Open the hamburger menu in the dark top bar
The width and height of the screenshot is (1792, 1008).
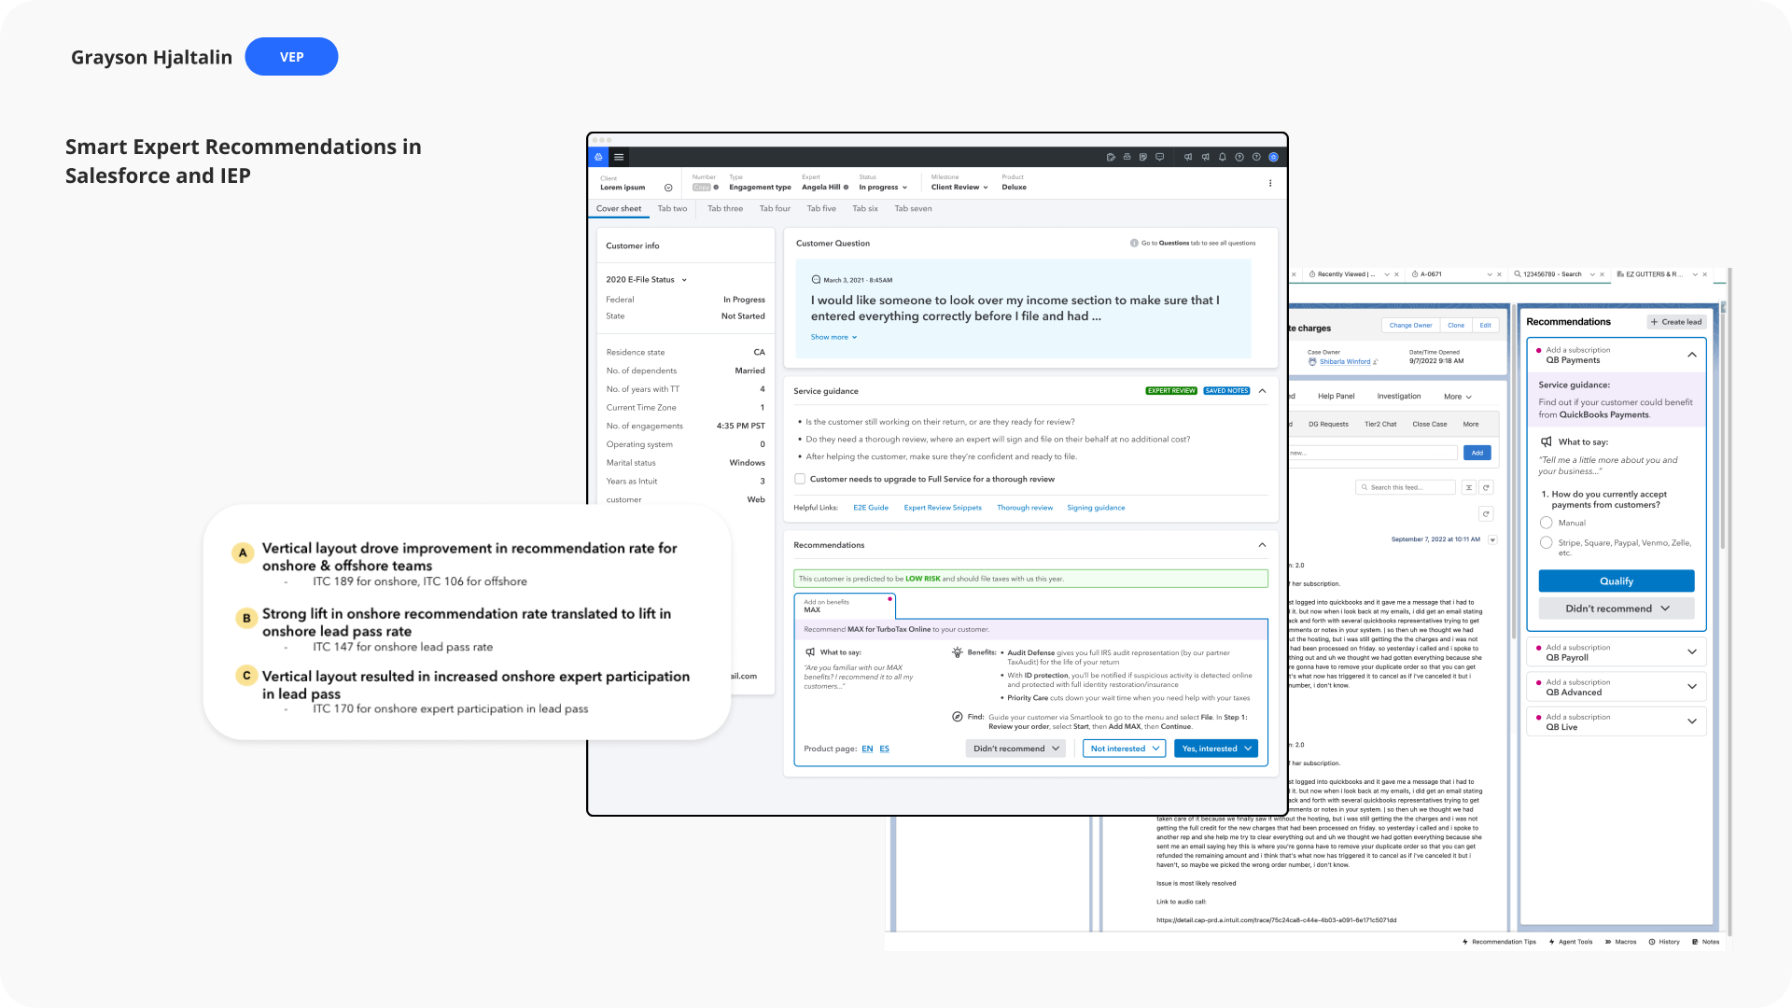pos(618,157)
